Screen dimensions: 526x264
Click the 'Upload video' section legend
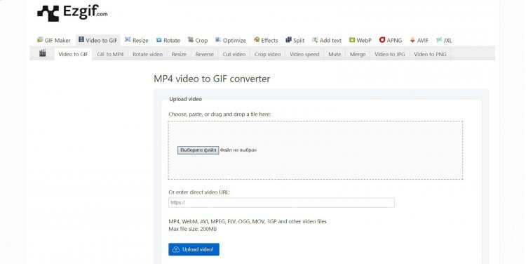186,99
